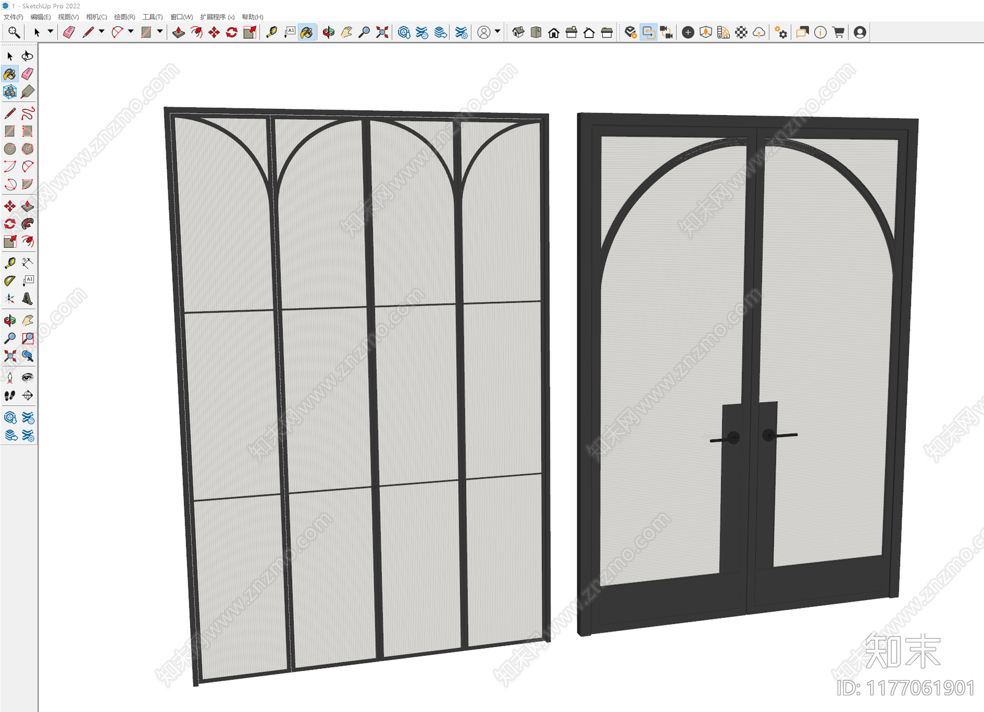Select the Push/Pull tool in top toolbar
984x712 pixels.
pyautogui.click(x=178, y=32)
